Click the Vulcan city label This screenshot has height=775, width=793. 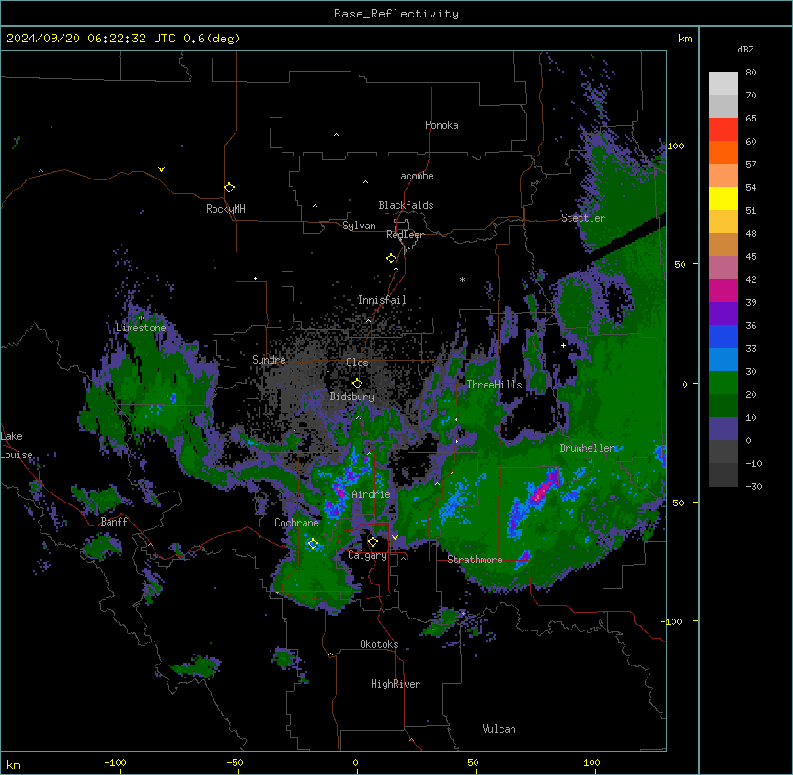tap(500, 729)
